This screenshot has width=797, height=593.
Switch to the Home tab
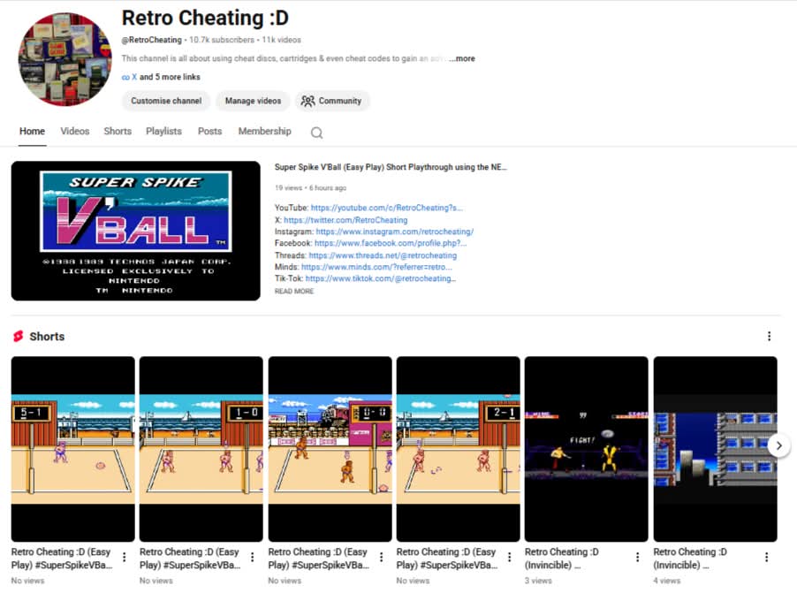point(32,131)
